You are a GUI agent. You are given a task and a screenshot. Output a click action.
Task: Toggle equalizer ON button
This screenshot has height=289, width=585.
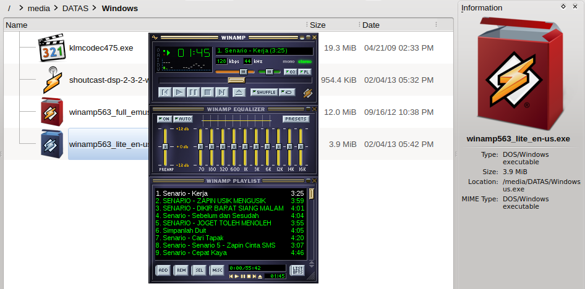pyautogui.click(x=164, y=119)
